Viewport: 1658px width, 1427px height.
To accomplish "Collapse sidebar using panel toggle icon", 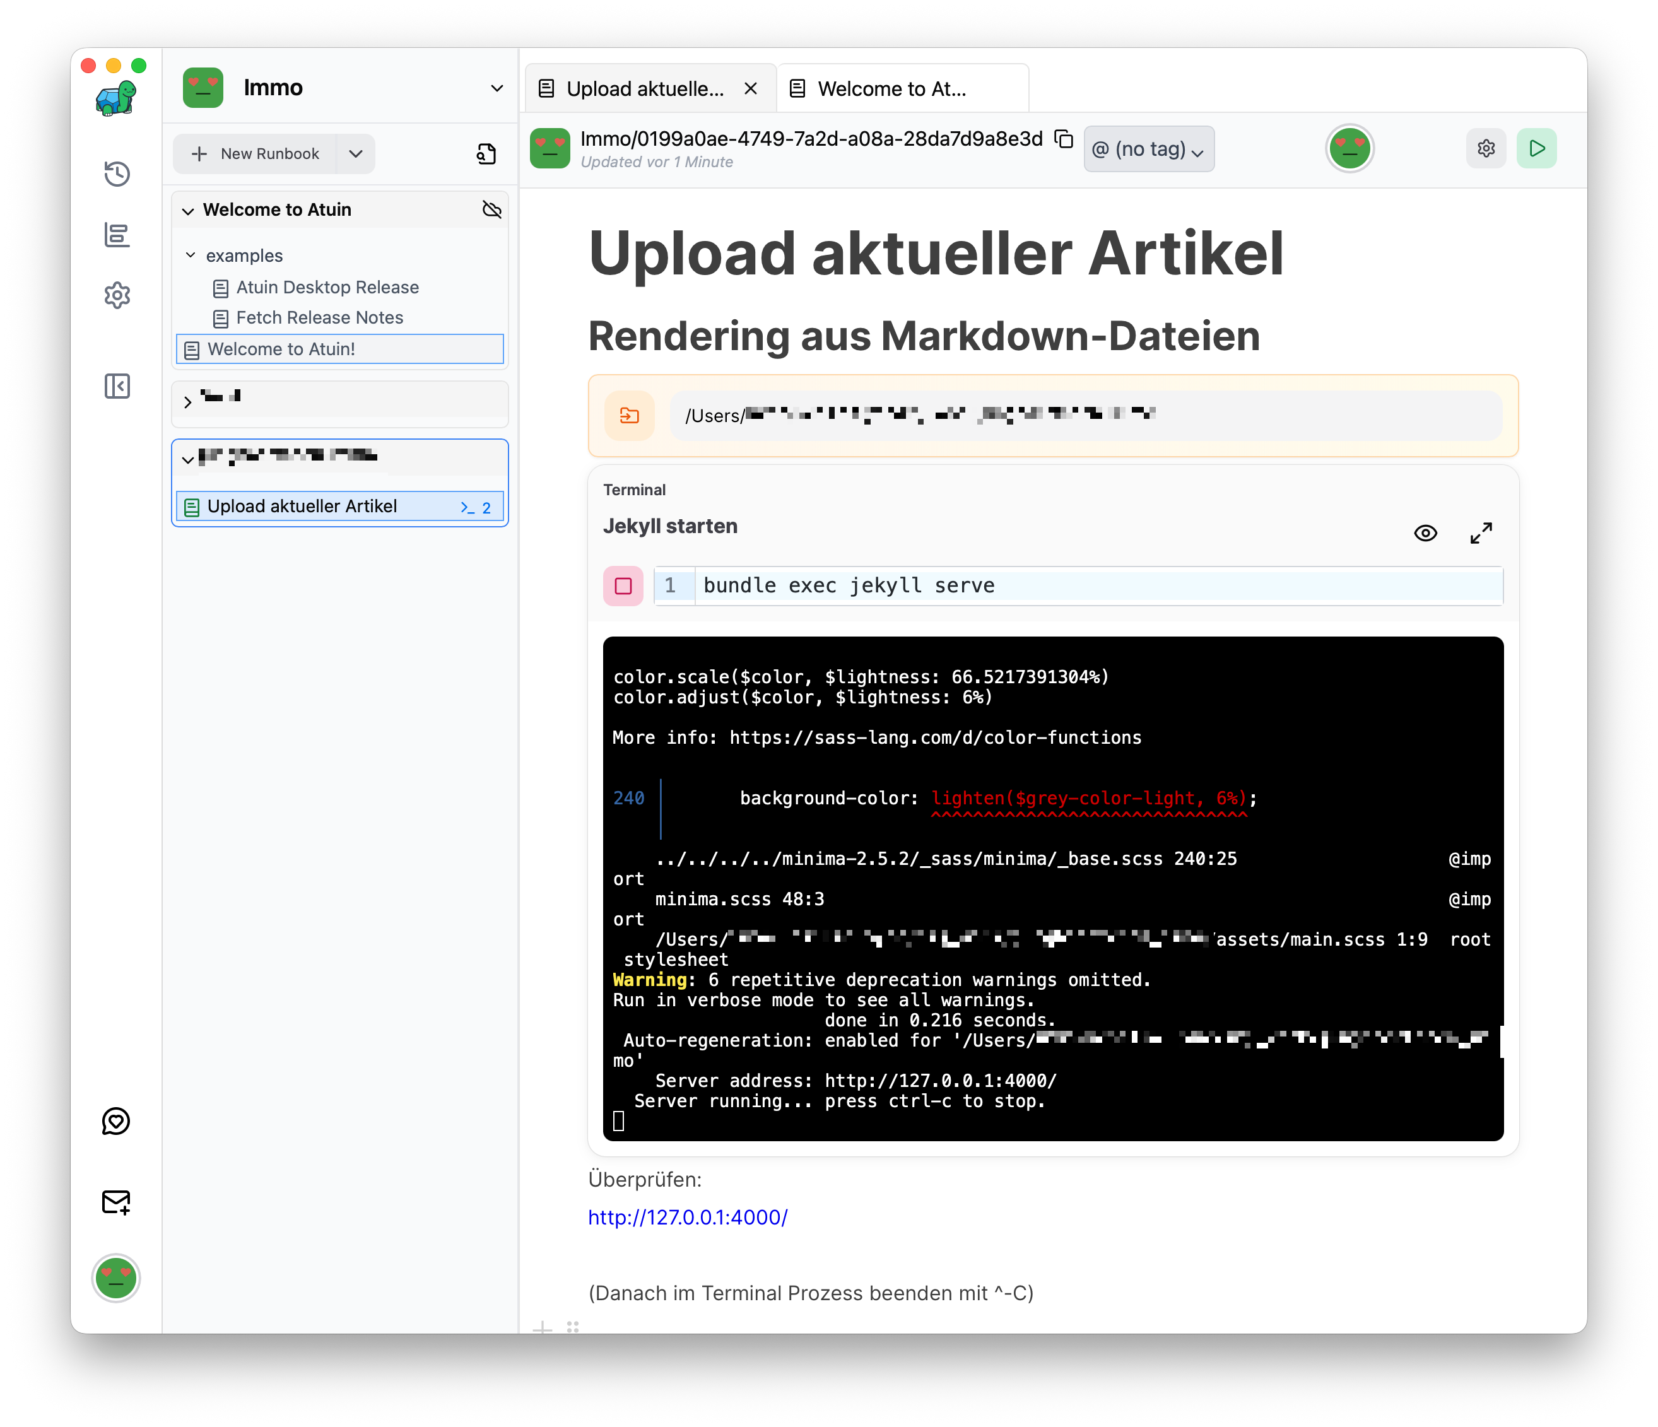I will coord(117,387).
